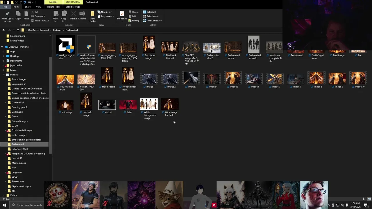
Task: Click OneDrive - Personal in breadcrumb
Action: [x=38, y=30]
